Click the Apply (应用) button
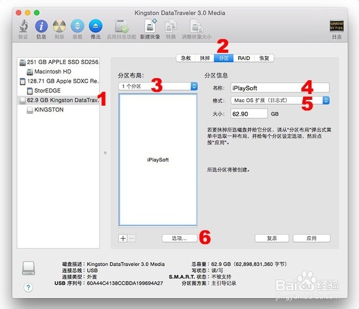359x309 pixels. tap(311, 238)
